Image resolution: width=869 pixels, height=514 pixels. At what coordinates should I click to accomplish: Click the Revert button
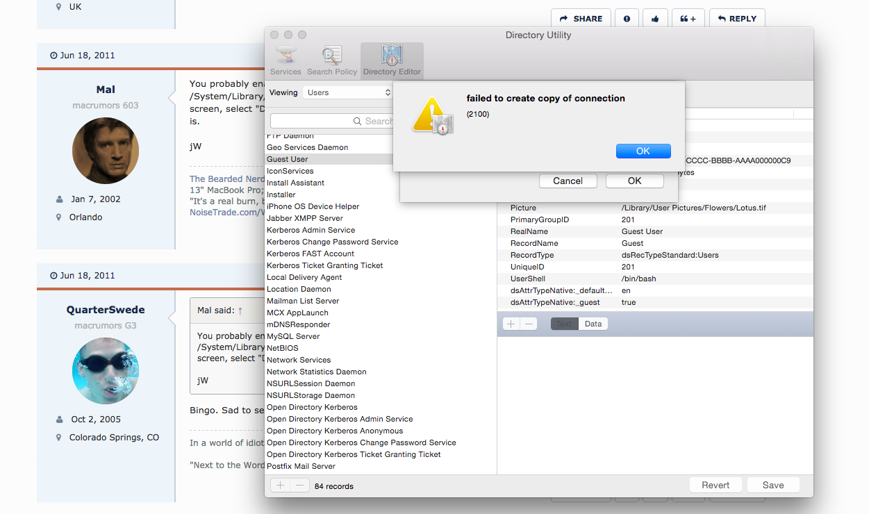click(715, 485)
